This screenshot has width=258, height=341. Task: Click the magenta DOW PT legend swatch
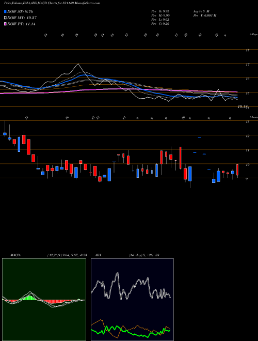[x=5, y=24]
